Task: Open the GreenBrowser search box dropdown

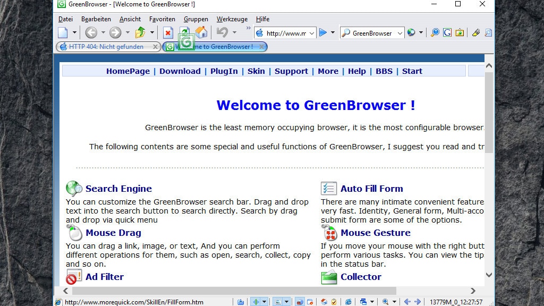Action: click(x=399, y=33)
